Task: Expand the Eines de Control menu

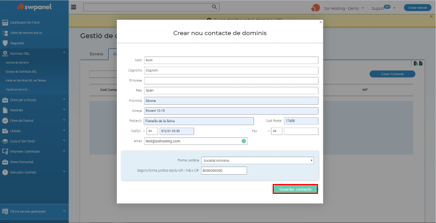Action: click(x=64, y=120)
